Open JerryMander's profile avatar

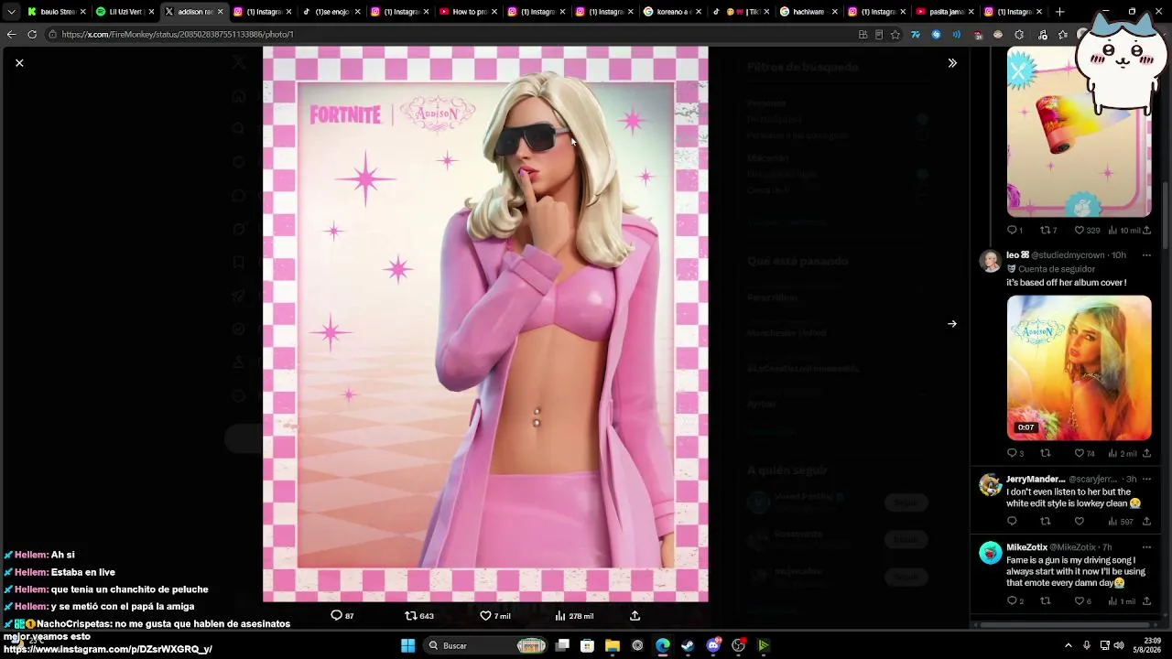click(x=991, y=484)
